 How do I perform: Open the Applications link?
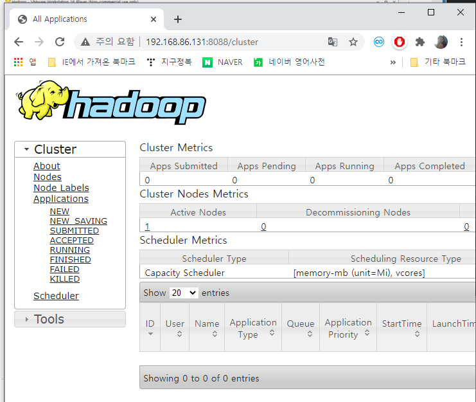(x=61, y=199)
